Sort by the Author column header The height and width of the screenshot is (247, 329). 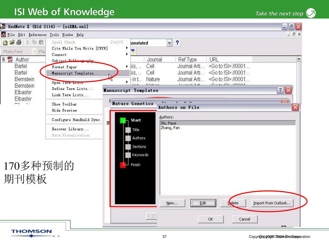[22, 59]
